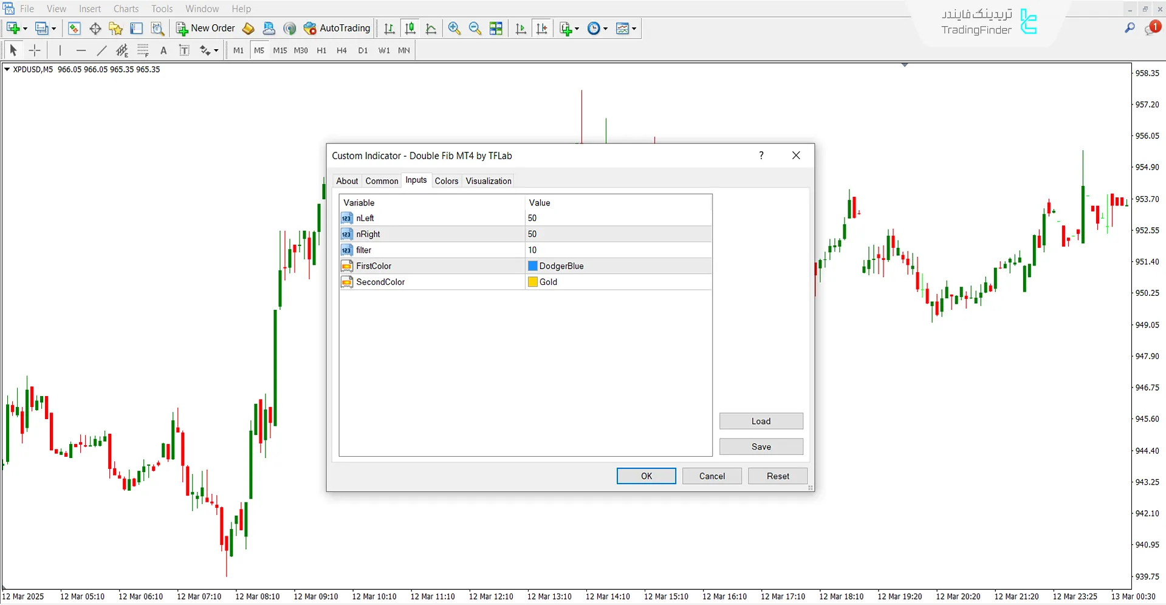
Task: Click the Tile Windows icon
Action: pos(496,29)
